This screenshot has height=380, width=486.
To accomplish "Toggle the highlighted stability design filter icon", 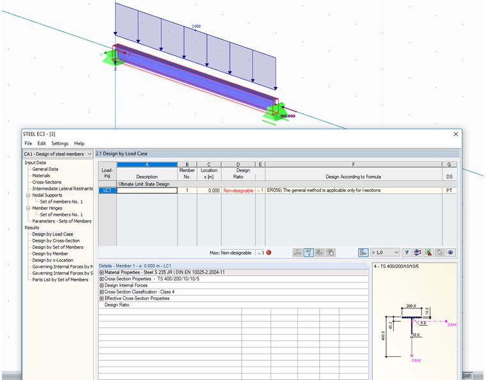I will point(308,253).
